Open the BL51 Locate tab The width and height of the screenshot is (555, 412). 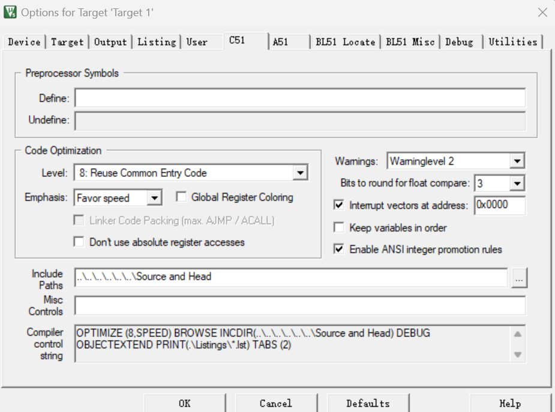(346, 42)
